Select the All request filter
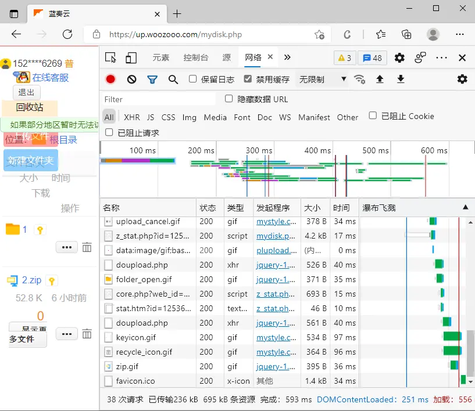 [109, 117]
